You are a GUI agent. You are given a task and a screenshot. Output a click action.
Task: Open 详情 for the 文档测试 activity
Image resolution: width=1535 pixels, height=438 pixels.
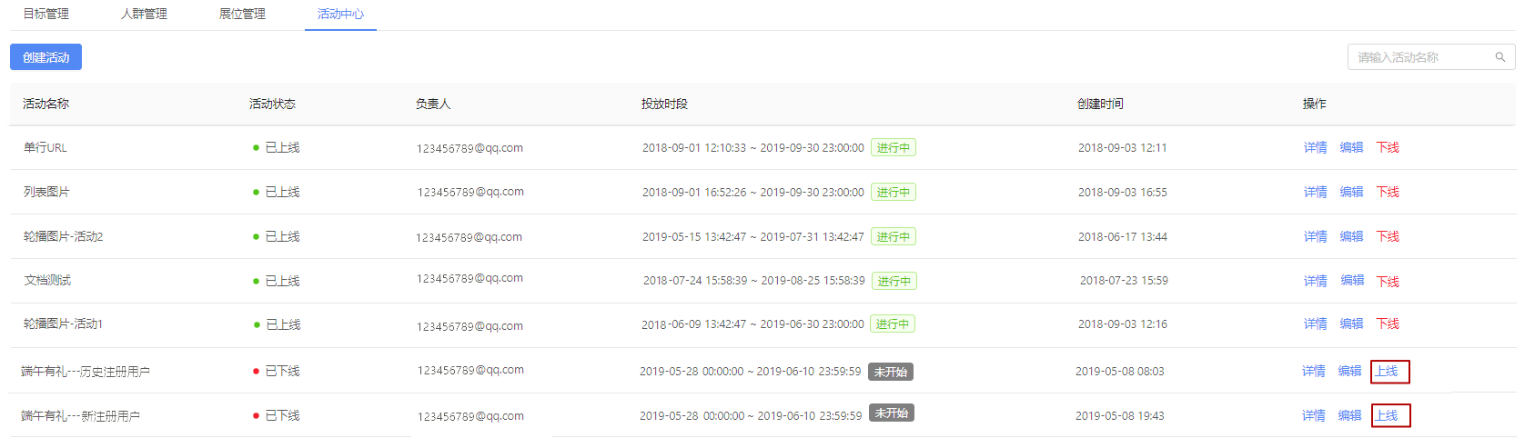[x=1316, y=281]
